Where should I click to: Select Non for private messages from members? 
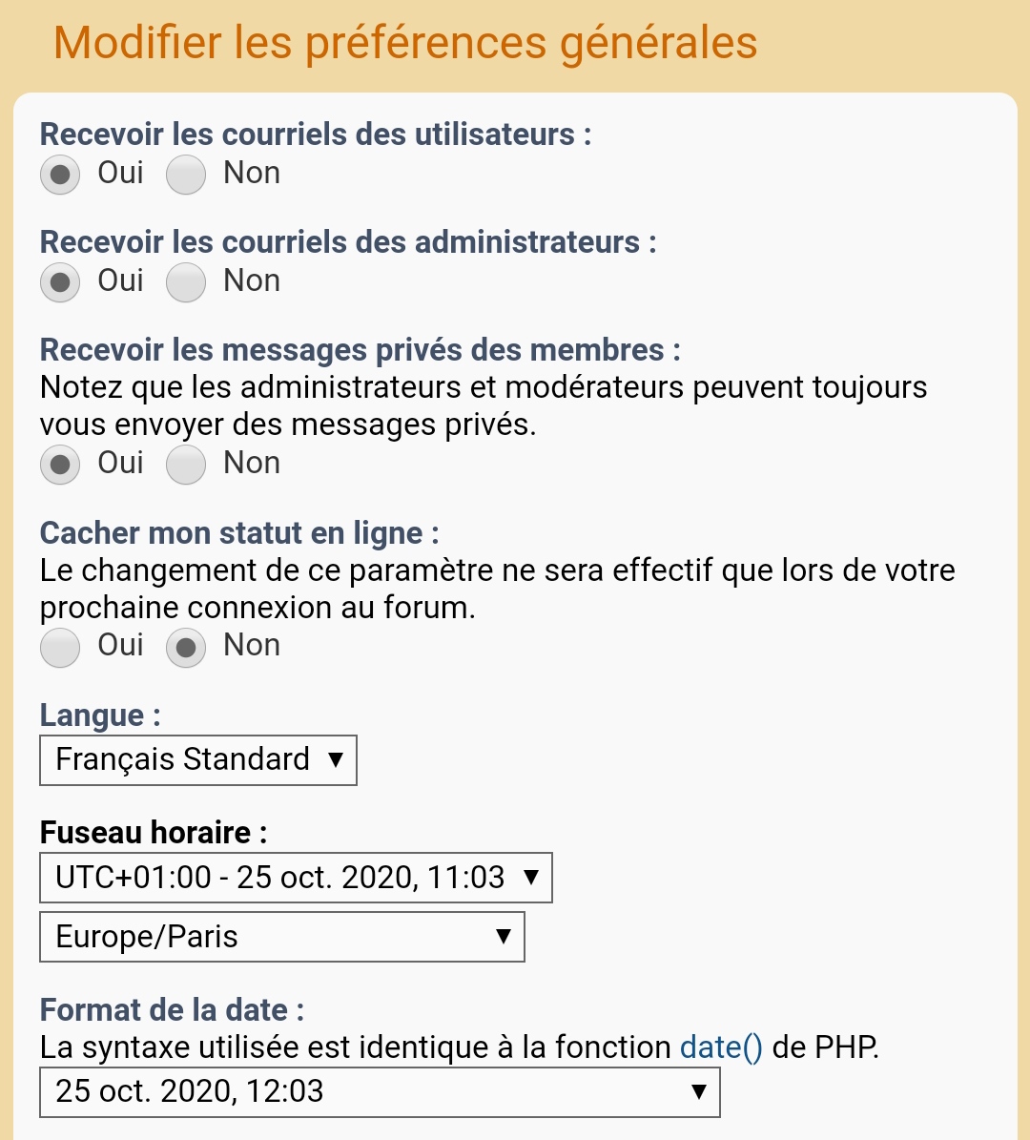coord(185,465)
